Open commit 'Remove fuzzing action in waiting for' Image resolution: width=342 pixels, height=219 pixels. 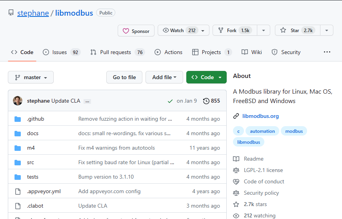[125, 119]
